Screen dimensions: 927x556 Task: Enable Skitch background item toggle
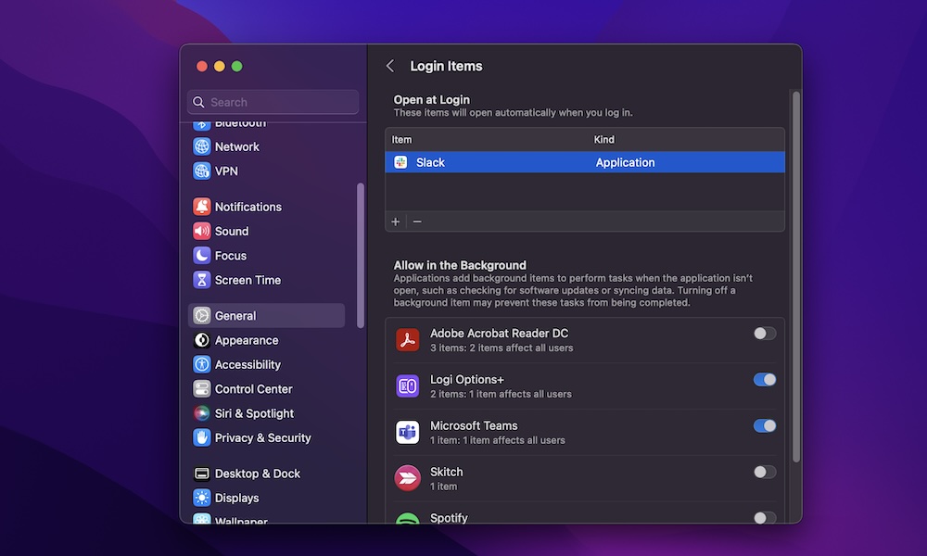pos(764,473)
